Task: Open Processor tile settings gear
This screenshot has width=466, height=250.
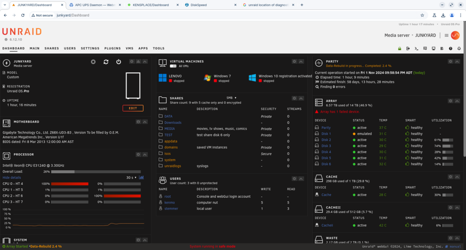Action: (138, 155)
